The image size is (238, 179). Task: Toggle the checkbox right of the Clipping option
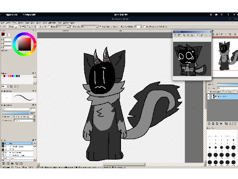pyautogui.click(x=235, y=91)
